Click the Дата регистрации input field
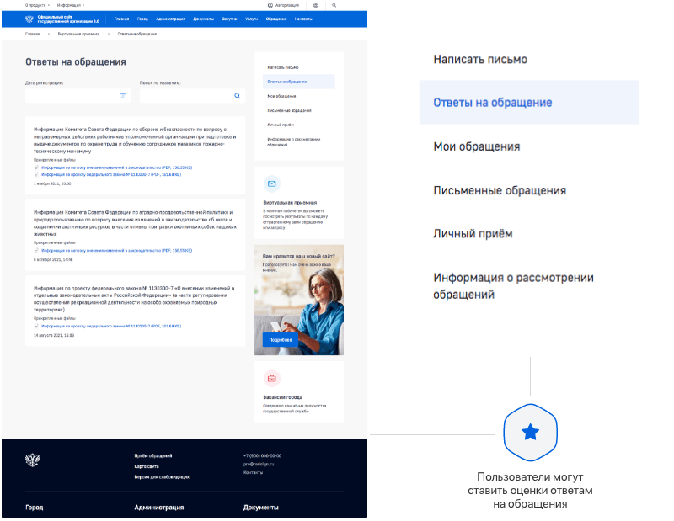The width and height of the screenshot is (674, 521). click(x=78, y=96)
